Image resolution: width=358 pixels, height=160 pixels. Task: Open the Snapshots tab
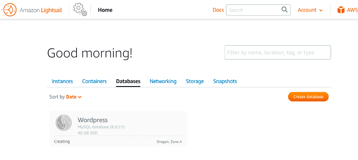[x=225, y=81]
